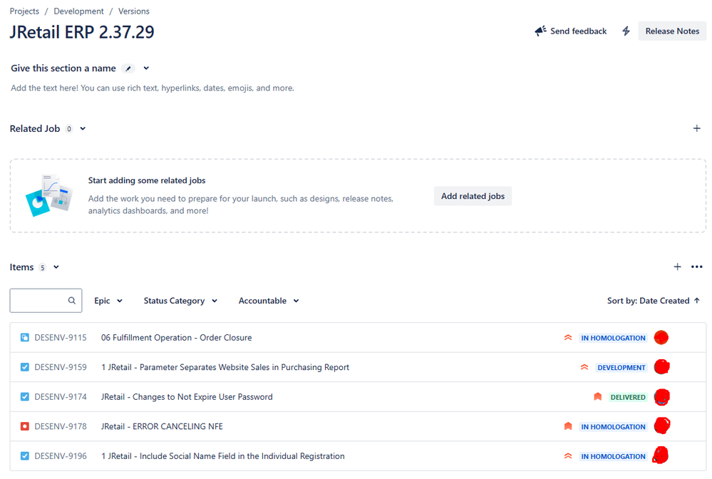Select Changes to Not Expire User Password
Image resolution: width=712 pixels, height=479 pixels.
(187, 397)
